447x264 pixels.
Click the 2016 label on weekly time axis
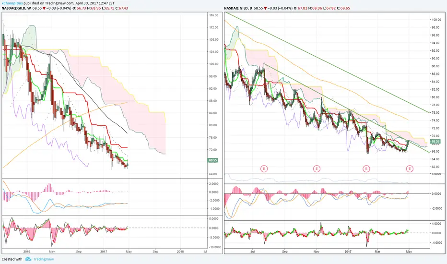point(27,252)
